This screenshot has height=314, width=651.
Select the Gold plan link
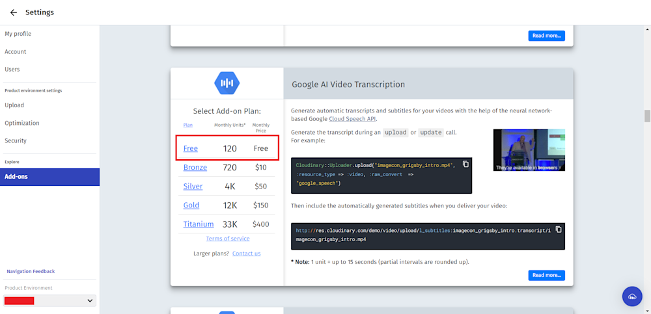tap(191, 205)
